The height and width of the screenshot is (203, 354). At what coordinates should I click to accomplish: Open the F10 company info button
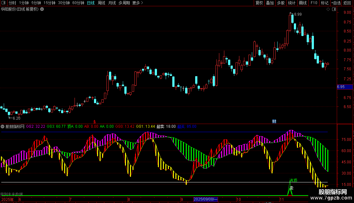coord(314,3)
